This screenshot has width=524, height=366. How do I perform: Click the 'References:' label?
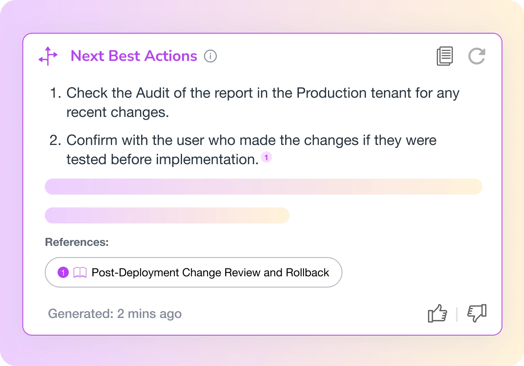click(x=77, y=242)
